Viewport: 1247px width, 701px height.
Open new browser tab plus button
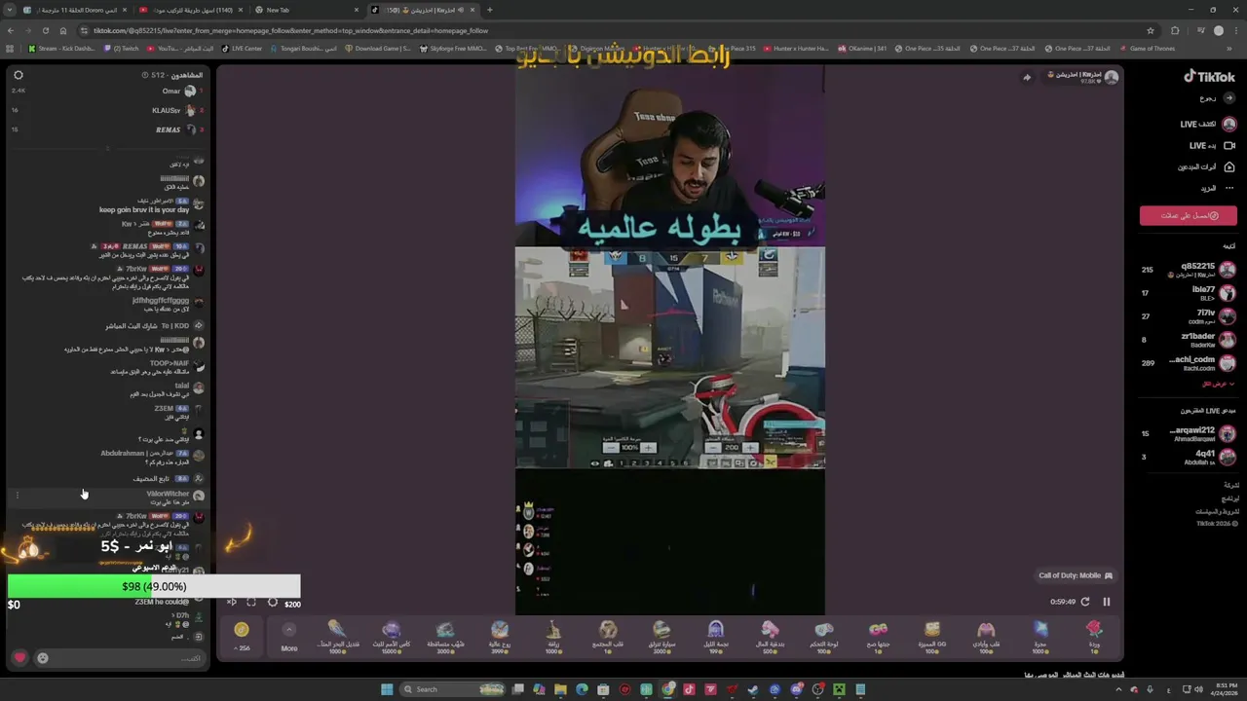[489, 10]
